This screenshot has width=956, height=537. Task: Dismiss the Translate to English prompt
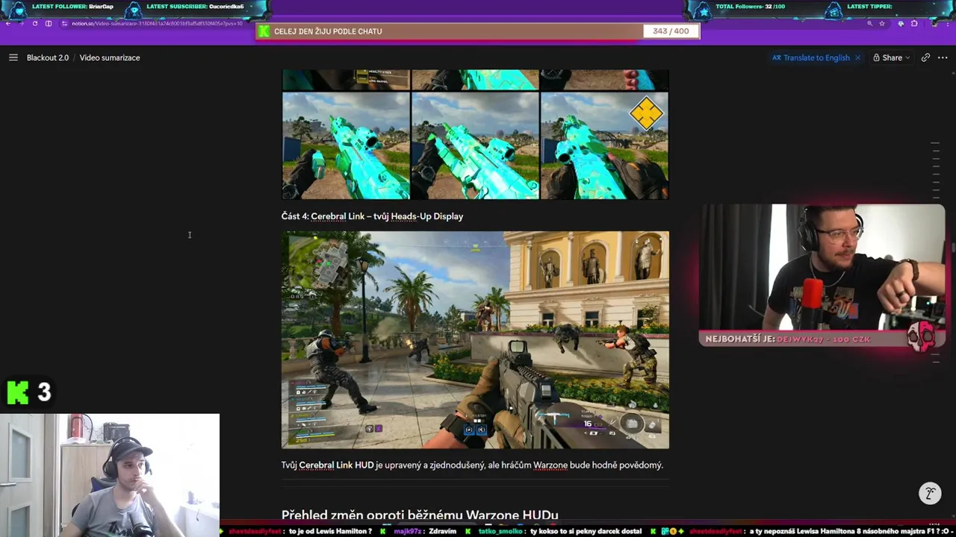tap(857, 57)
